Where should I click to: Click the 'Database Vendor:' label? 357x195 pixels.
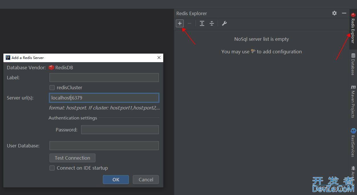click(x=26, y=68)
